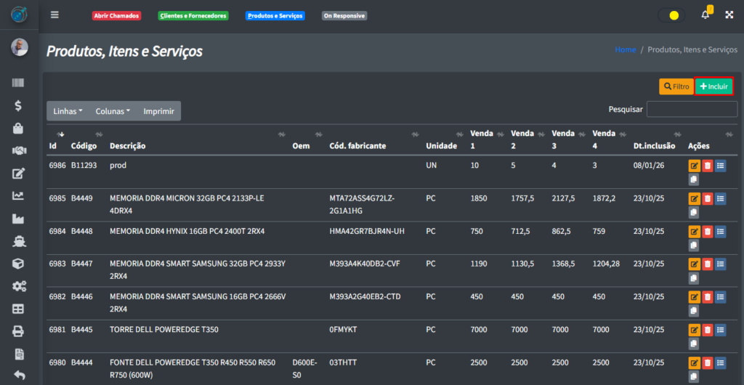
Task: Click the barcode icon in the sidebar
Action: pos(19,84)
